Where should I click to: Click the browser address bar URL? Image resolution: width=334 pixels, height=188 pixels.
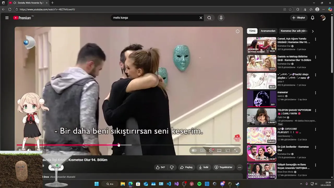point(47,9)
